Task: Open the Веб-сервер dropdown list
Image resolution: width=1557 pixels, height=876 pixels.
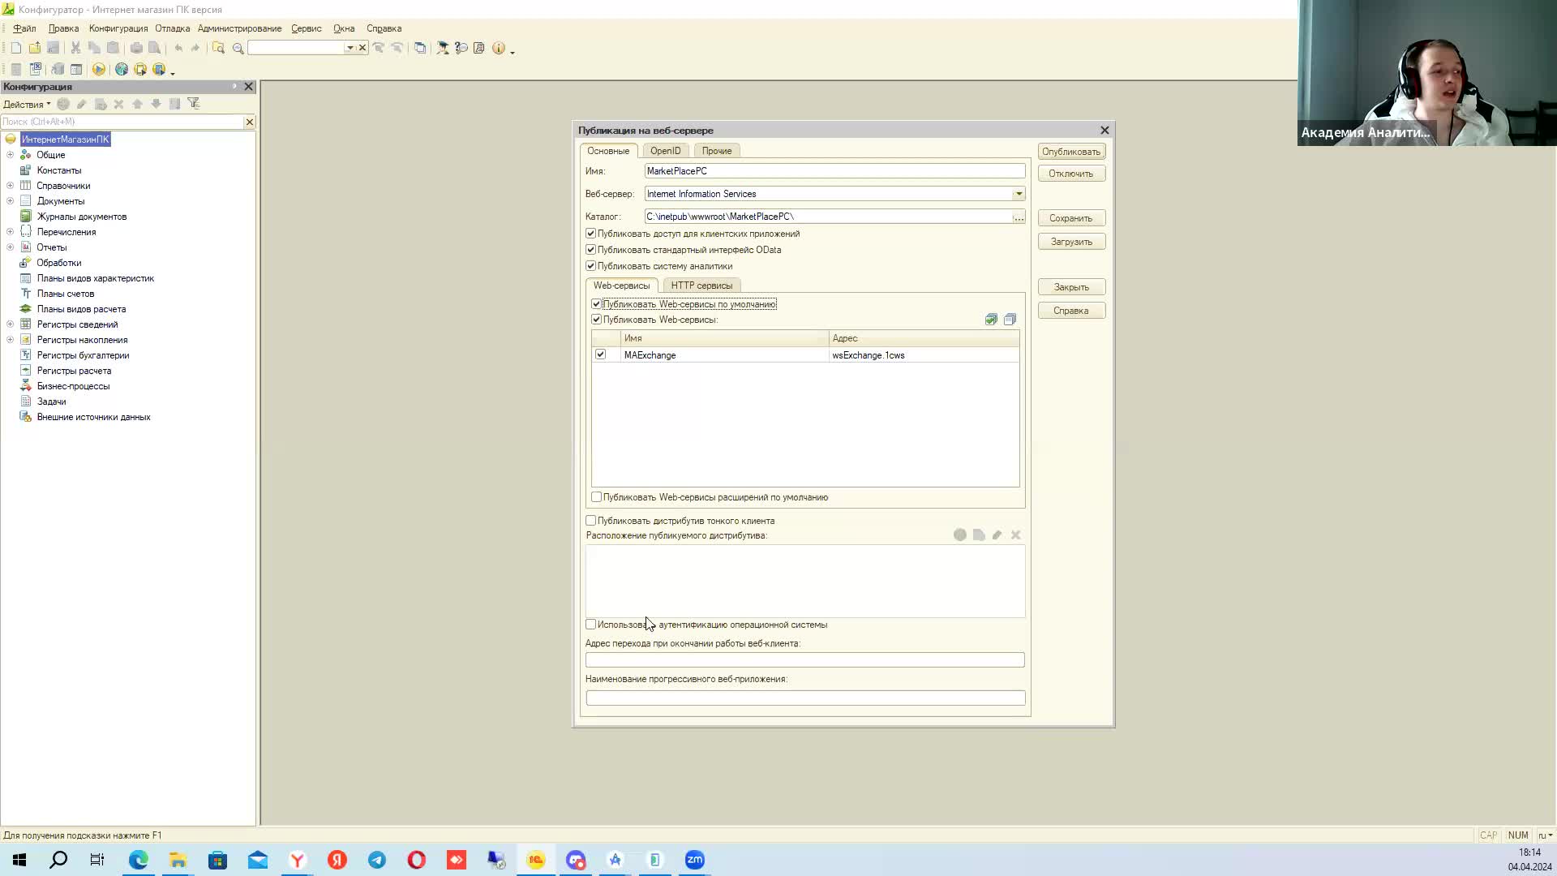Action: 1019,194
